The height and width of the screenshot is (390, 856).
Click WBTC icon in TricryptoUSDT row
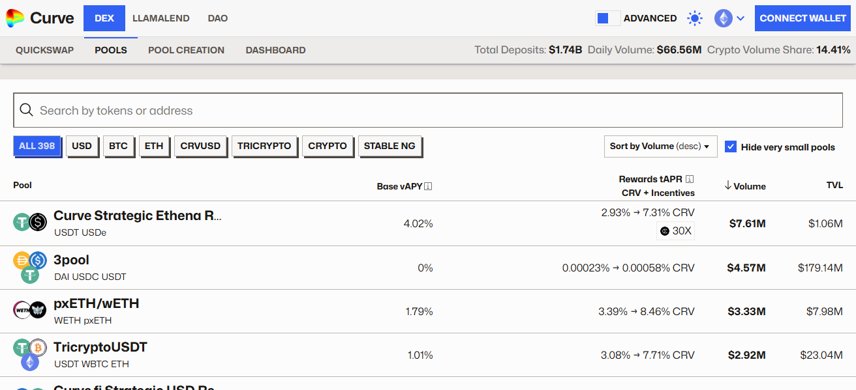(x=38, y=348)
